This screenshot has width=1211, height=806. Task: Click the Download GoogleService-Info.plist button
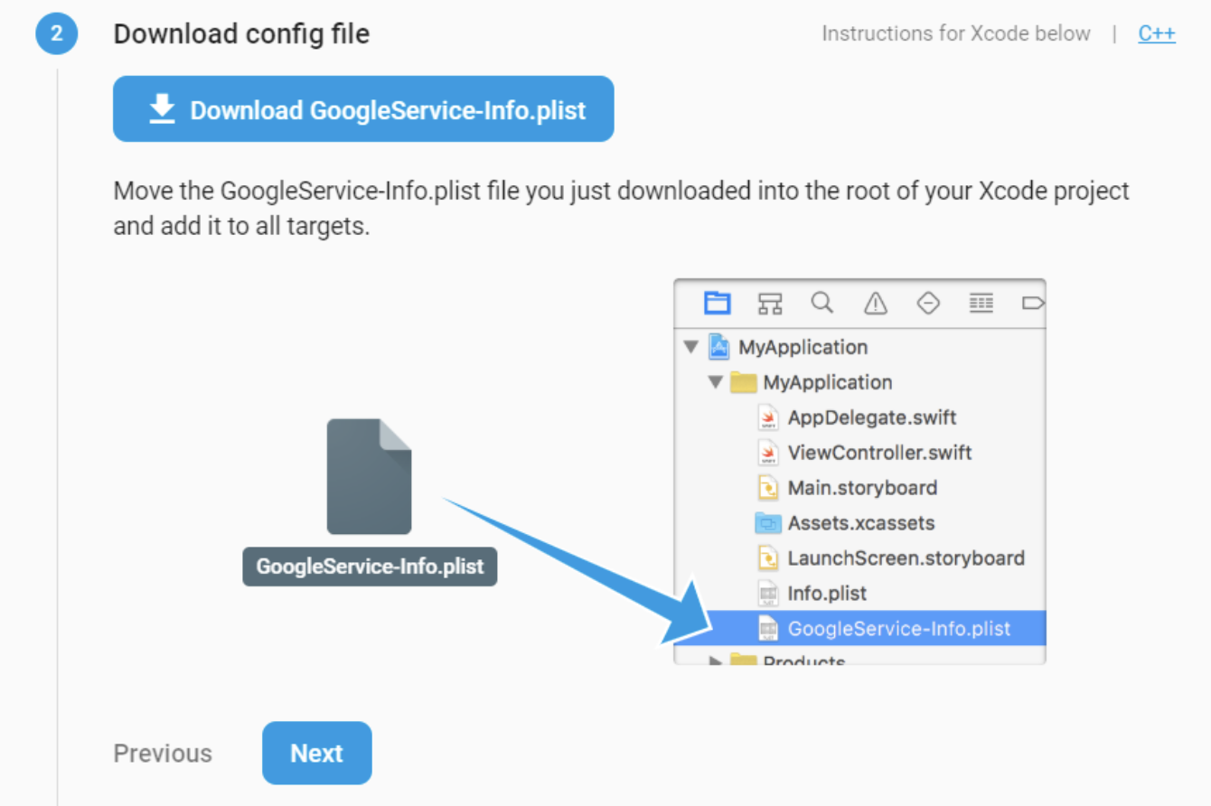pos(363,109)
